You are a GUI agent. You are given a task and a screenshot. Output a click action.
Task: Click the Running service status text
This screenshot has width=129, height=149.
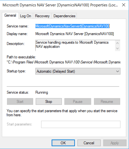pos(42,92)
